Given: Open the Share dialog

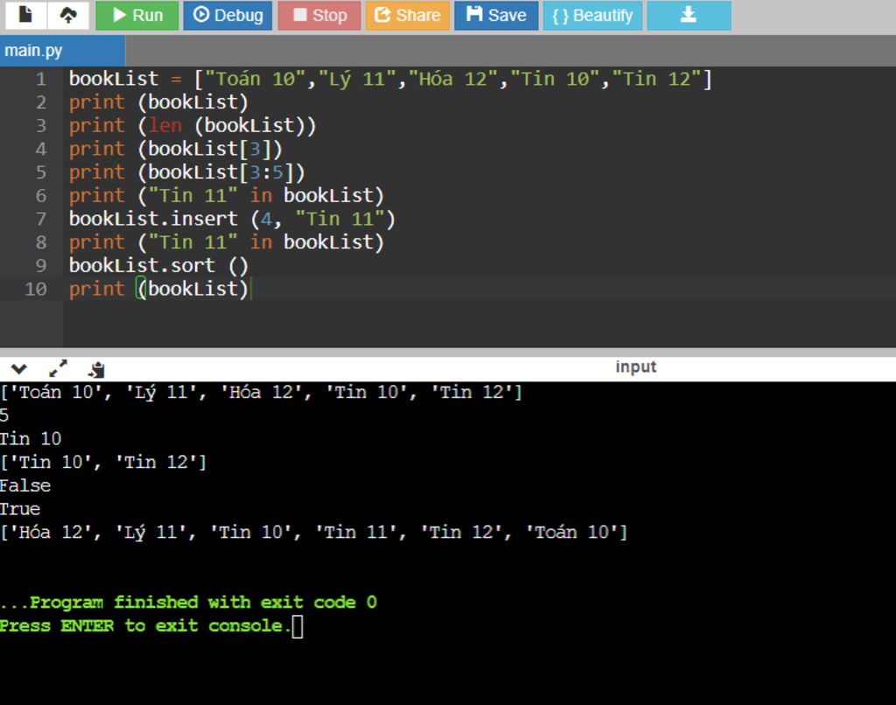Looking at the screenshot, I should (x=408, y=16).
